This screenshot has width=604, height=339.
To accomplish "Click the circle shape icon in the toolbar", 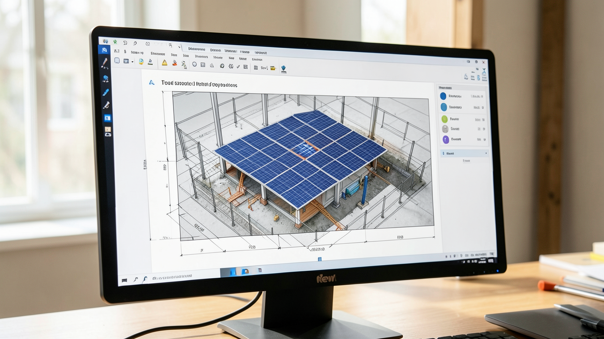I will pyautogui.click(x=194, y=64).
